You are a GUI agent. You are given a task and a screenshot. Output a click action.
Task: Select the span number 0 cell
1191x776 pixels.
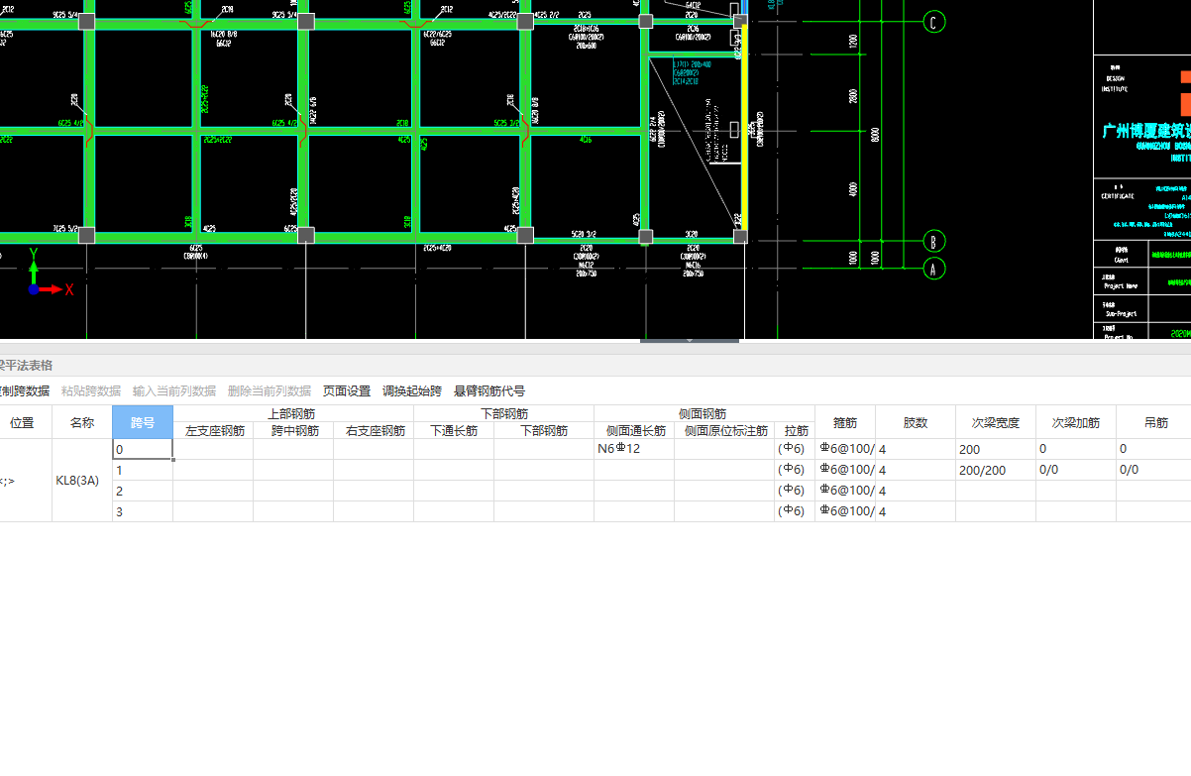pyautogui.click(x=143, y=449)
